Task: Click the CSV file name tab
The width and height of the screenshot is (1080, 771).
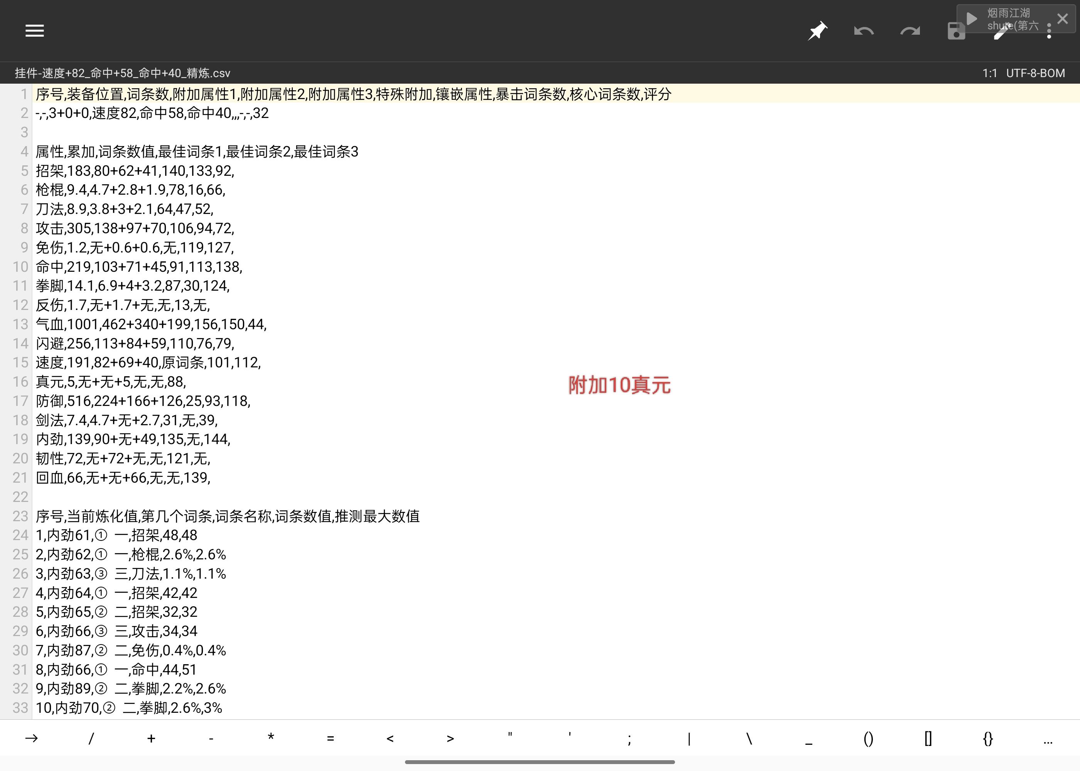Action: click(123, 73)
